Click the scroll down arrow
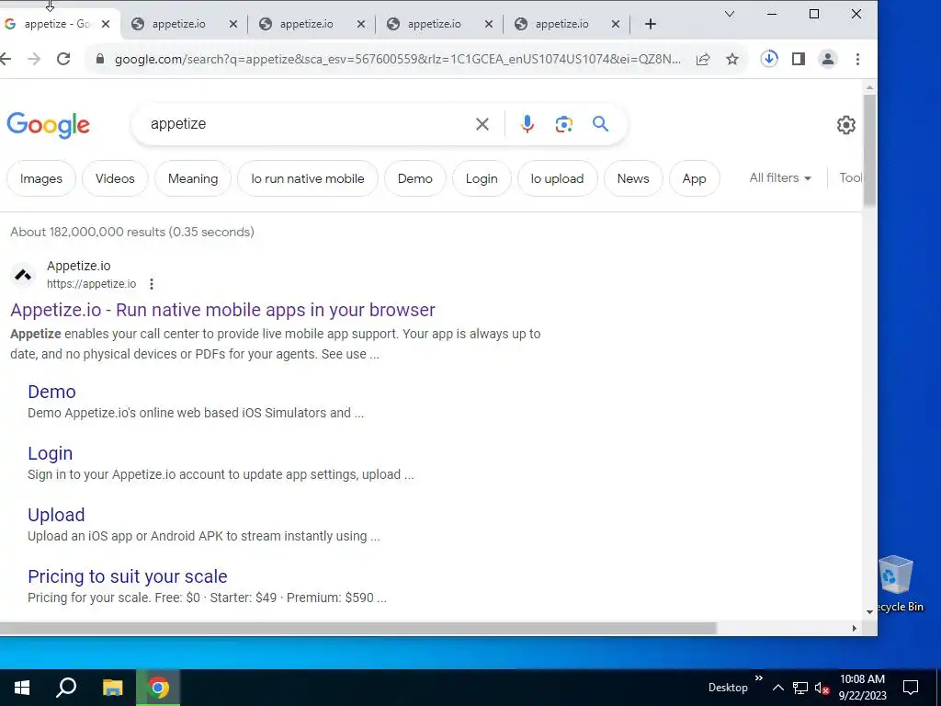Image resolution: width=941 pixels, height=706 pixels. pos(869,611)
